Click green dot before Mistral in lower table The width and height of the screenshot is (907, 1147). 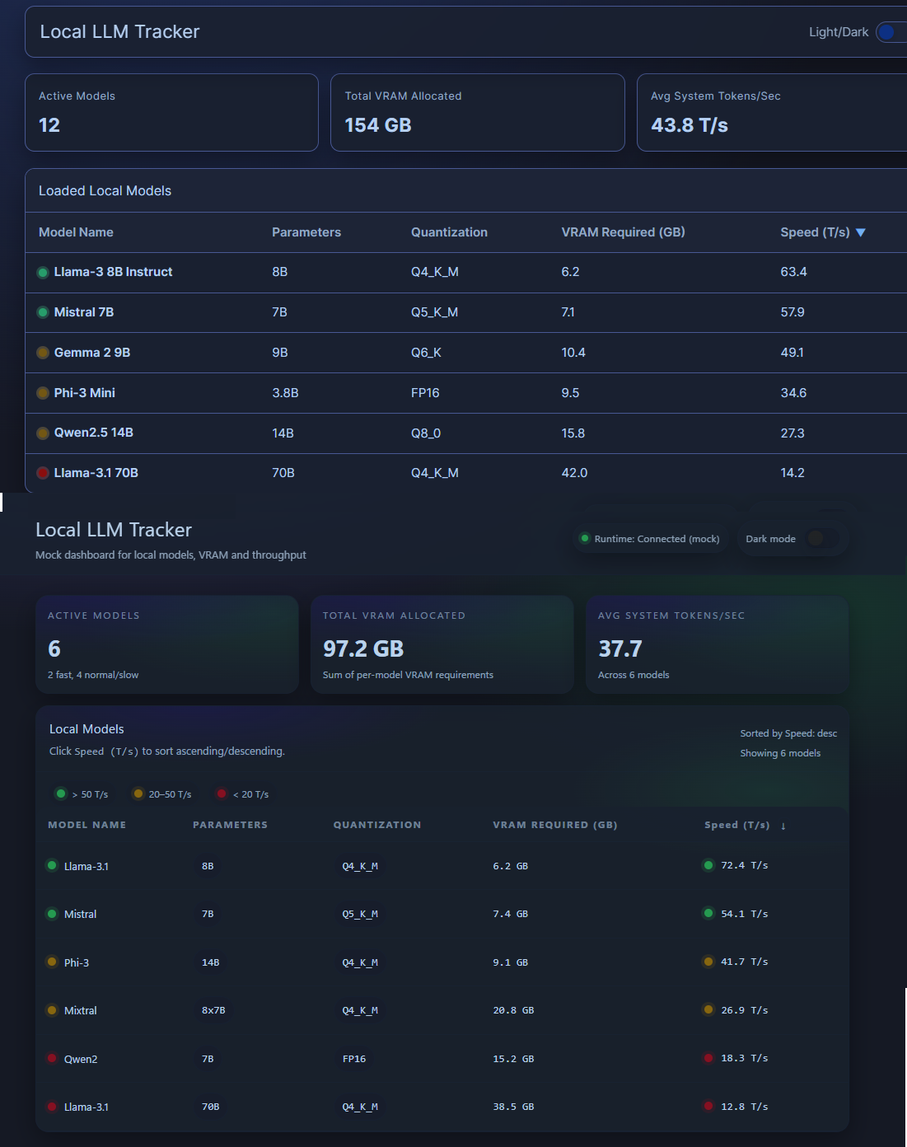point(52,914)
